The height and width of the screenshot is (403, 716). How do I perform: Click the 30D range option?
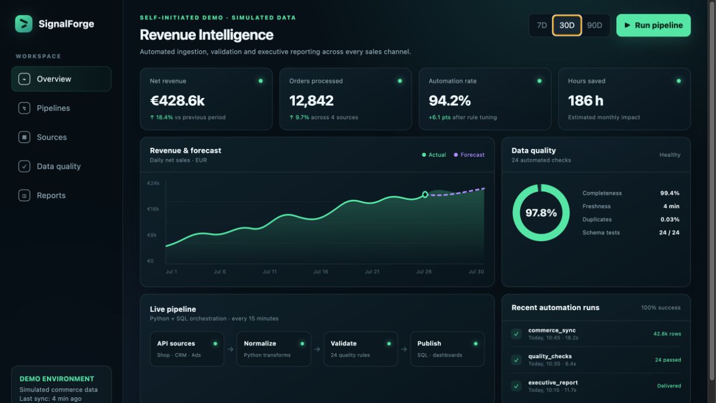pyautogui.click(x=567, y=25)
